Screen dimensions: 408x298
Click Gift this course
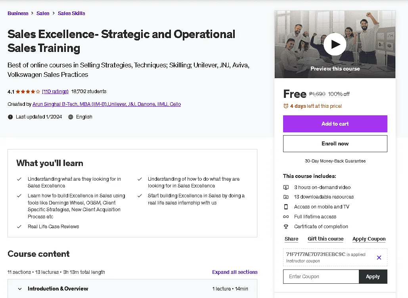pos(326,239)
